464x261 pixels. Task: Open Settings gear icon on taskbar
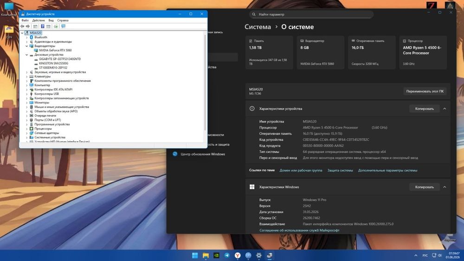click(259, 255)
